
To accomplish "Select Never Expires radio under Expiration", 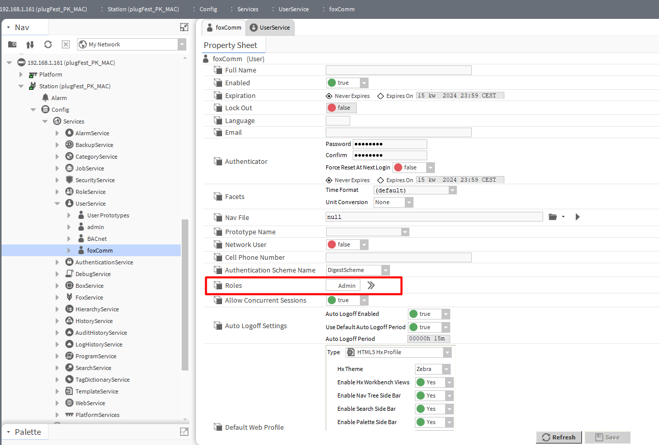I will click(329, 96).
